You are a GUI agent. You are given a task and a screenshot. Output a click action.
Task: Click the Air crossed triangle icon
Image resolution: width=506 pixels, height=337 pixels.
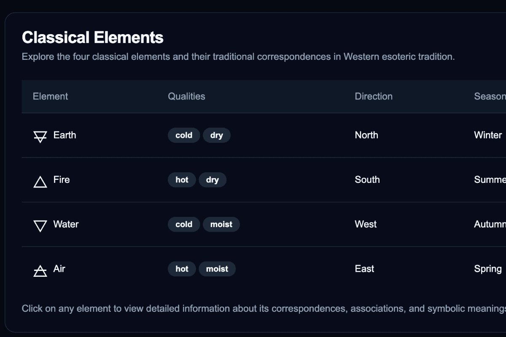(40, 270)
